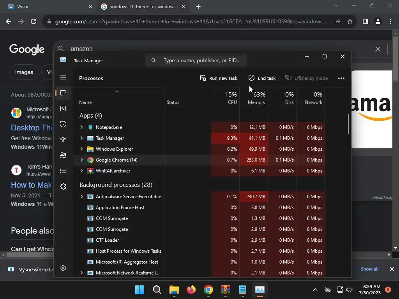Open Task Manager hamburger navigation menu
Image resolution: width=399 pixels, height=299 pixels.
tap(63, 77)
